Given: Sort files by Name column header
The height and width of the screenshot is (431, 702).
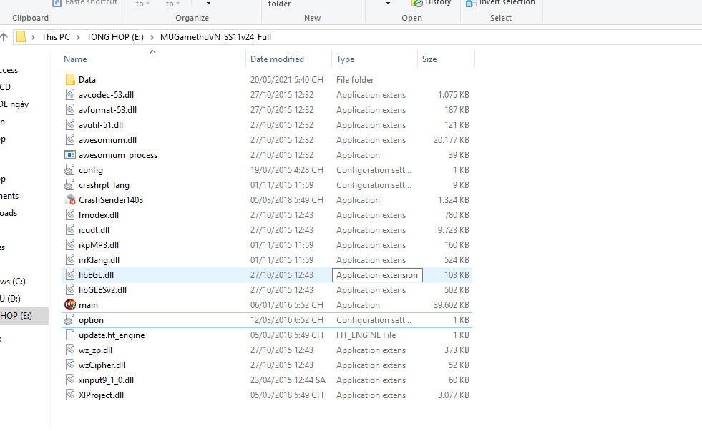Looking at the screenshot, I should pyautogui.click(x=75, y=59).
